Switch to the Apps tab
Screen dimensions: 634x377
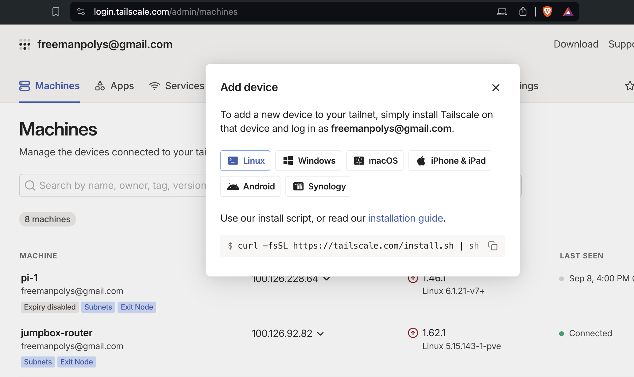pos(114,86)
